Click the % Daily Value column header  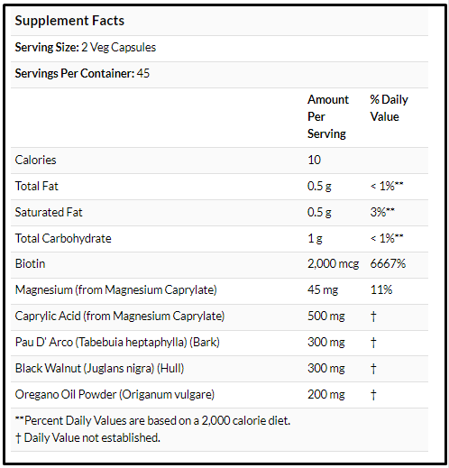[389, 108]
